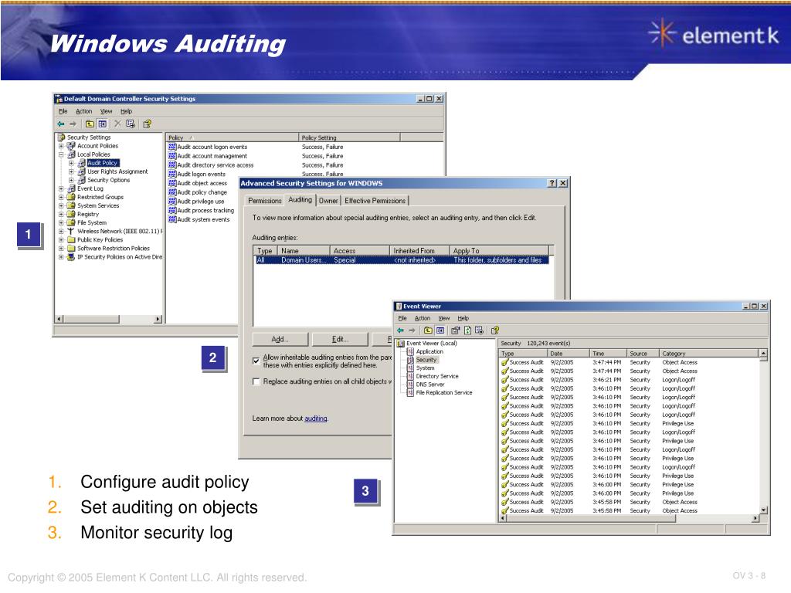Sort events by Date column header
791x593 pixels.
pos(569,354)
